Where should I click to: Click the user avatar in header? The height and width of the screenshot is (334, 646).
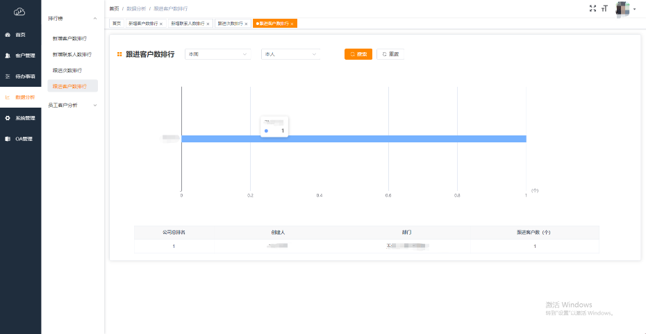pyautogui.click(x=622, y=8)
